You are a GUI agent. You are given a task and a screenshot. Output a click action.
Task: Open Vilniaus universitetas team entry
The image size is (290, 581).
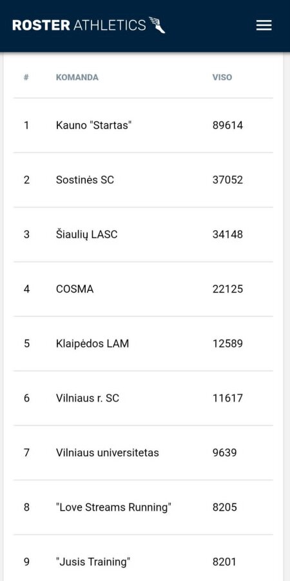tap(143, 453)
